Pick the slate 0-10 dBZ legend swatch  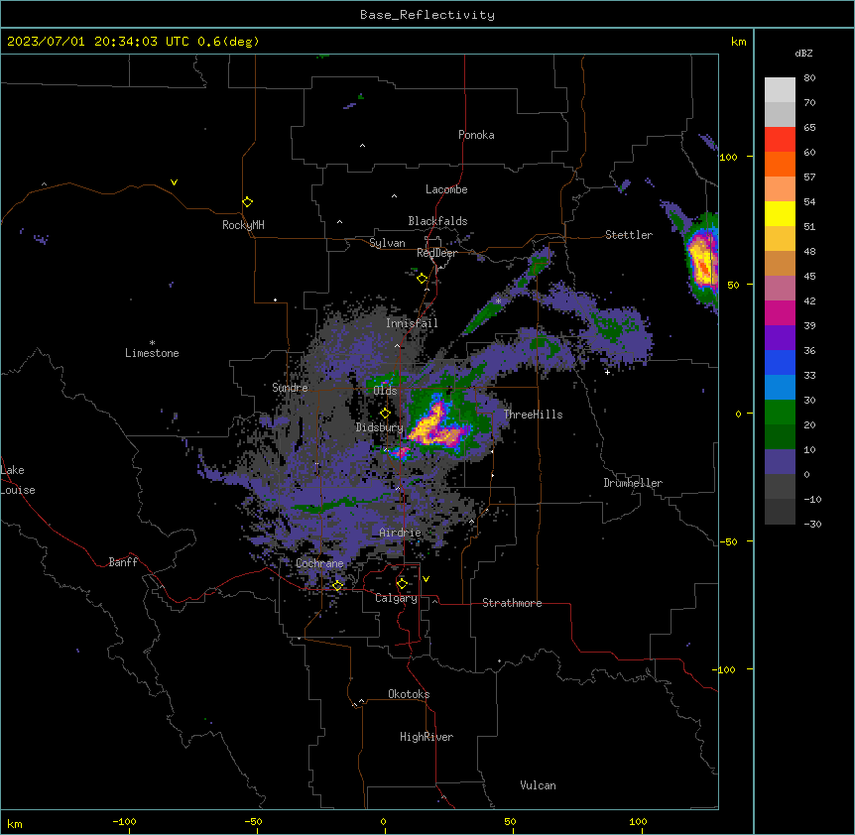point(780,462)
